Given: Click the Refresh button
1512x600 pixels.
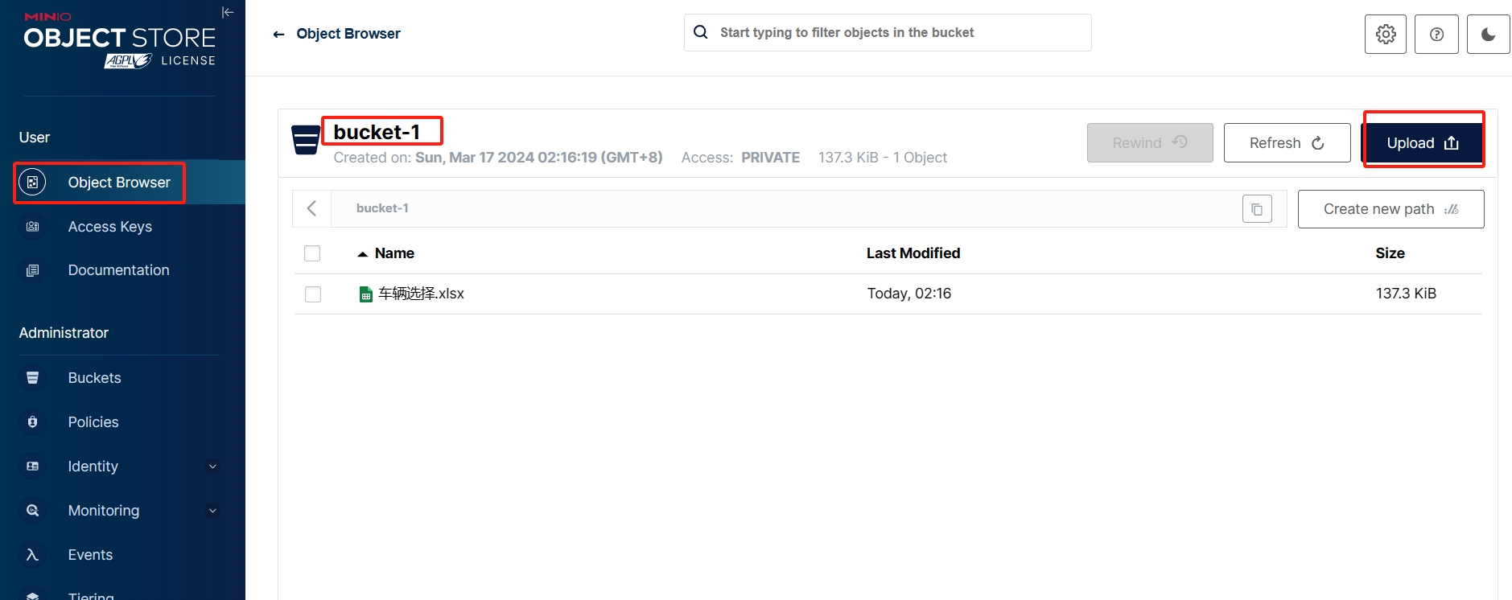Looking at the screenshot, I should pyautogui.click(x=1286, y=143).
